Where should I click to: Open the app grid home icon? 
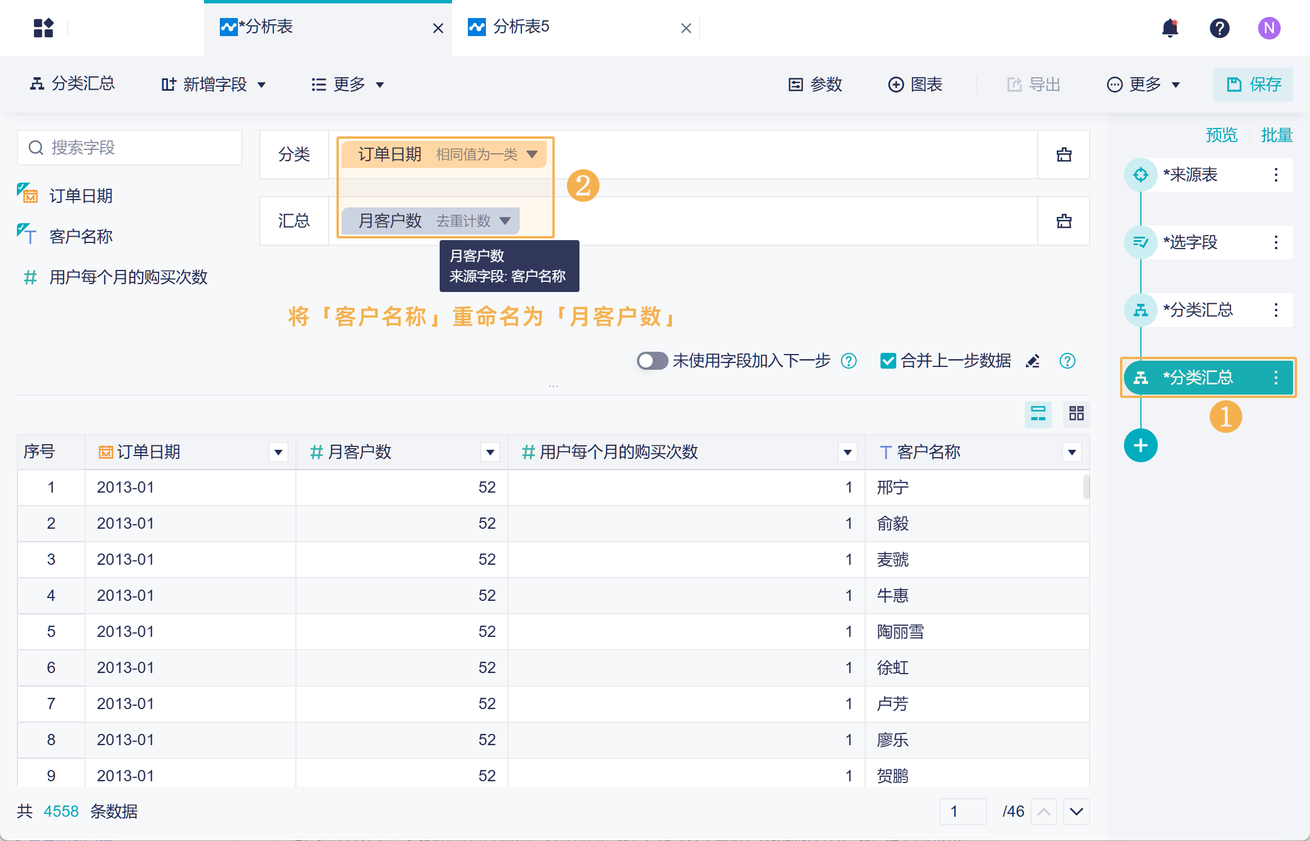pos(43,28)
